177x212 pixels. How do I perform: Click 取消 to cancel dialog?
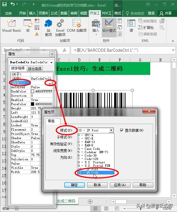(97, 185)
